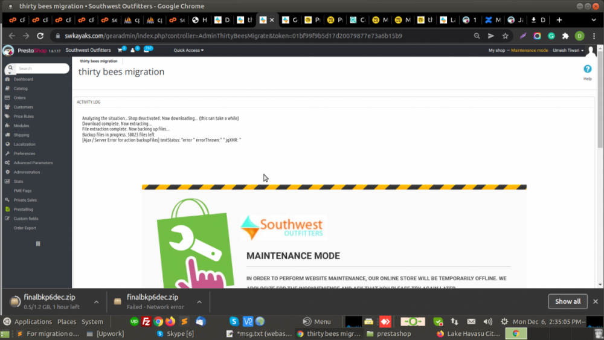
Task: Click the Help question mark icon
Action: point(587,69)
